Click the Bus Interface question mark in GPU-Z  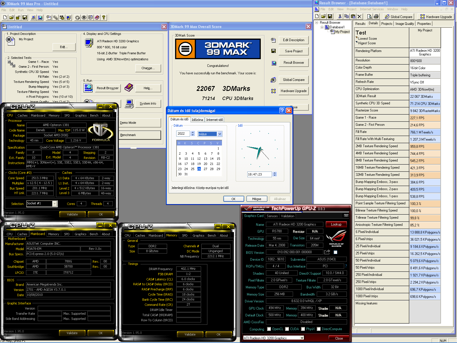click(x=346, y=266)
